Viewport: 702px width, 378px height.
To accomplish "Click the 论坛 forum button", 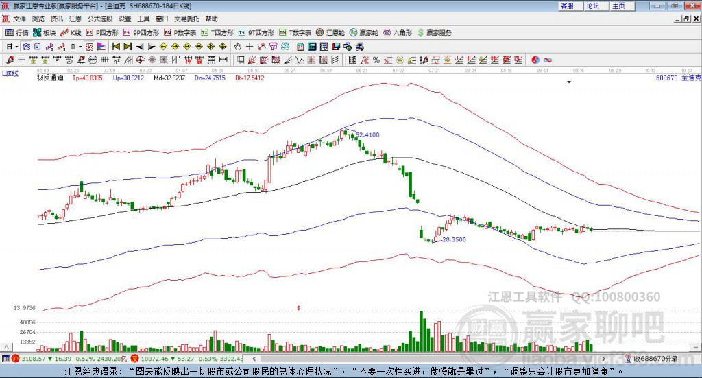I will [x=593, y=5].
